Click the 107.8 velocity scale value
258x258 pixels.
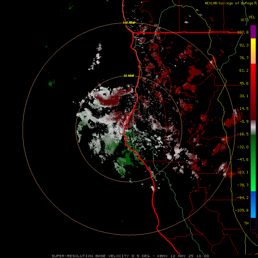tap(243, 32)
